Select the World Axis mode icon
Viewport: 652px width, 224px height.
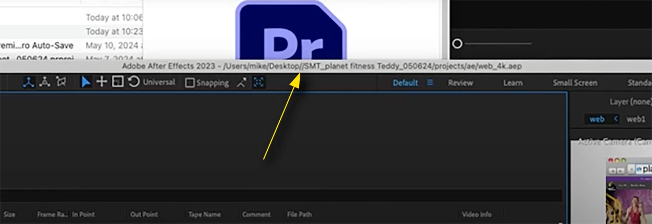point(45,82)
